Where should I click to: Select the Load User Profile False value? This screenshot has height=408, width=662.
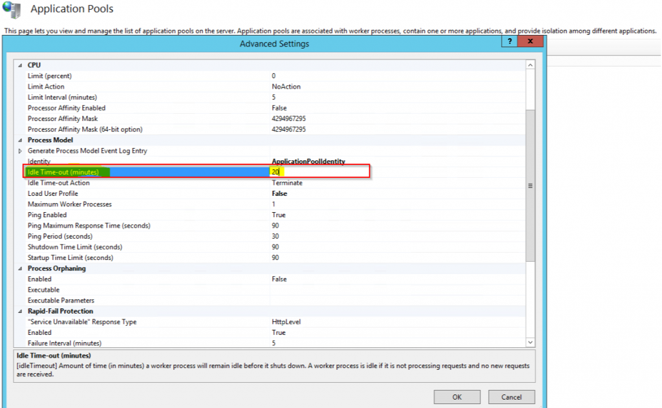(x=279, y=193)
